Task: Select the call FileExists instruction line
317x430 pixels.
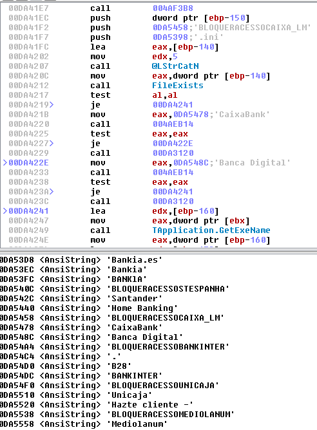Action: click(158, 86)
